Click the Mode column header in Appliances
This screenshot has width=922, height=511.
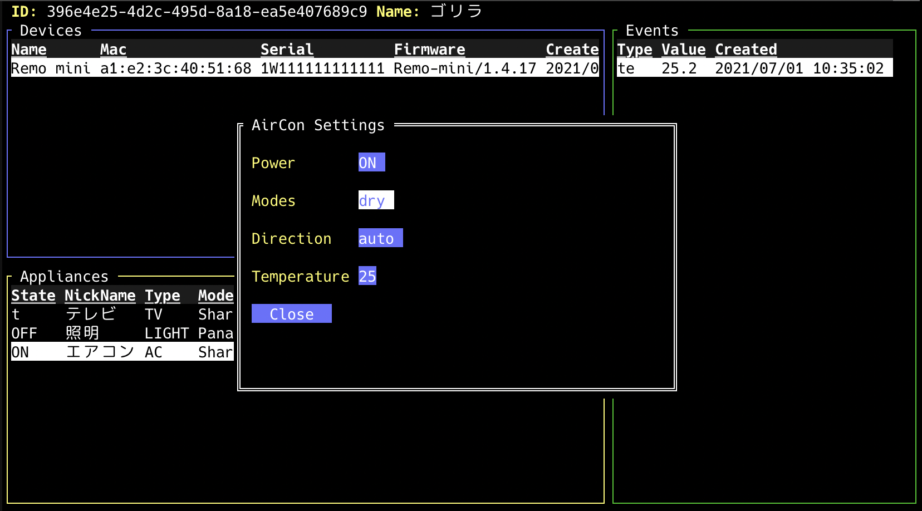click(x=216, y=295)
